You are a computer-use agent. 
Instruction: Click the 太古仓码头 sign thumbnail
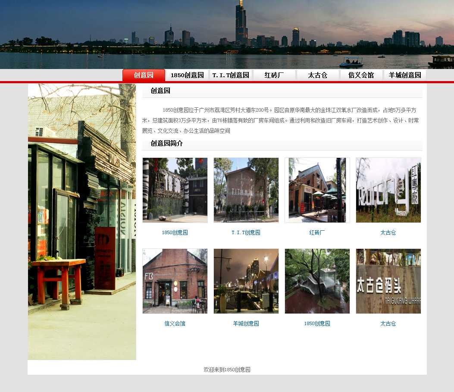coord(388,281)
